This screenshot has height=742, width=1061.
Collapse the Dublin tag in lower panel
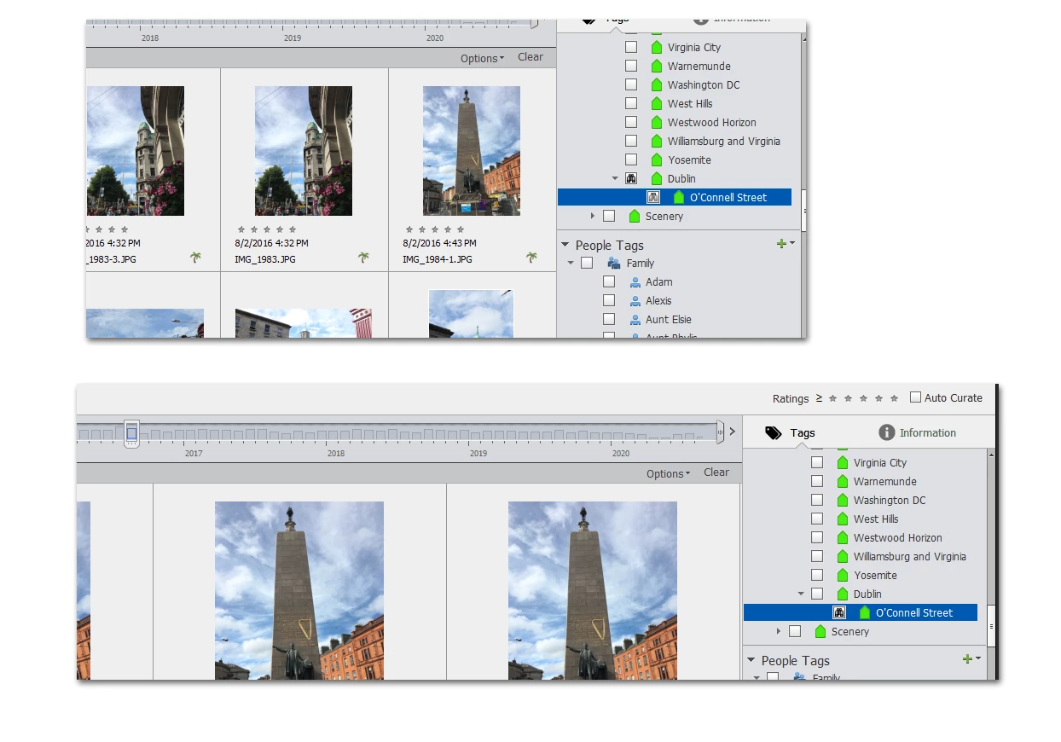click(x=801, y=594)
